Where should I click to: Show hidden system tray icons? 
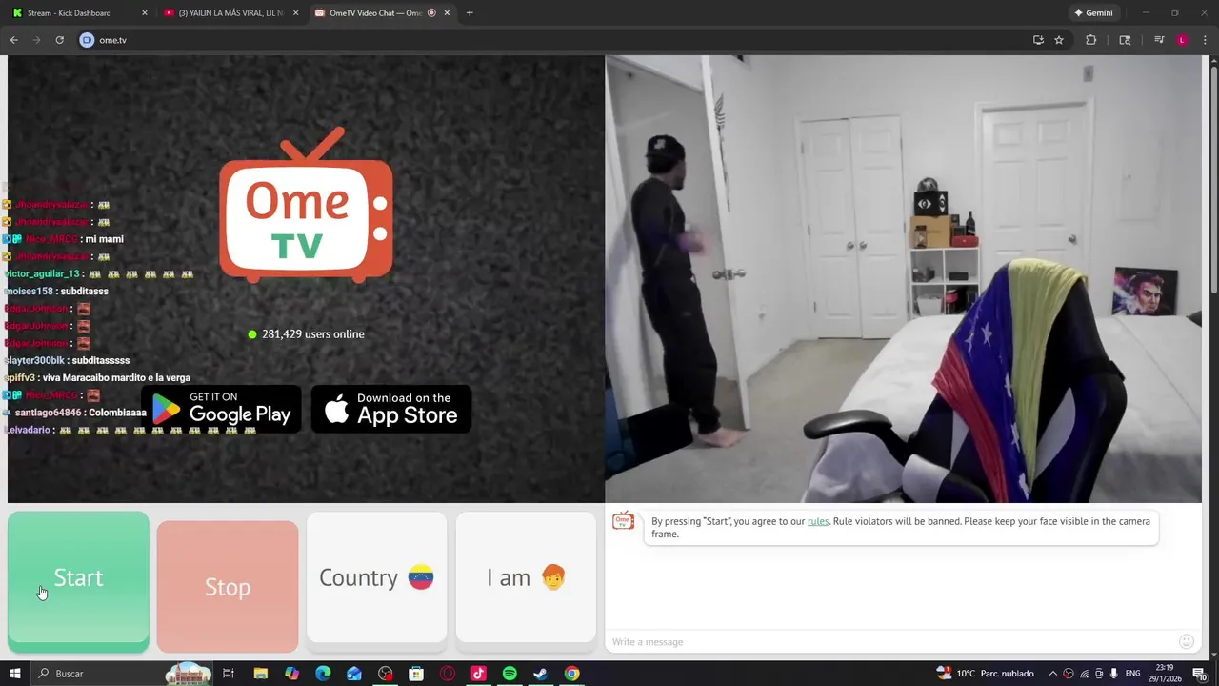point(1052,674)
